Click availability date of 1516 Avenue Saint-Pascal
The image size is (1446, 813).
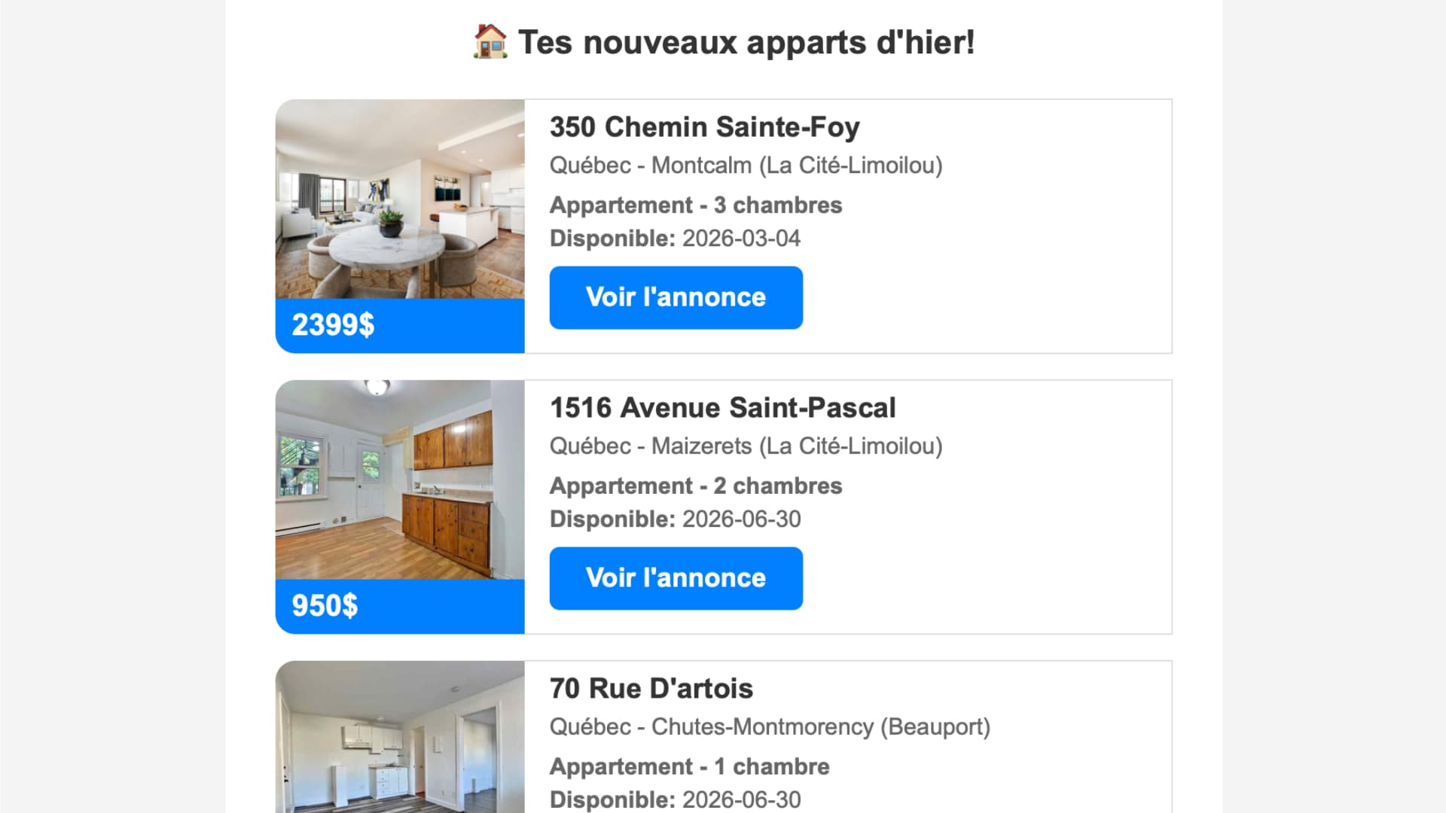[741, 519]
